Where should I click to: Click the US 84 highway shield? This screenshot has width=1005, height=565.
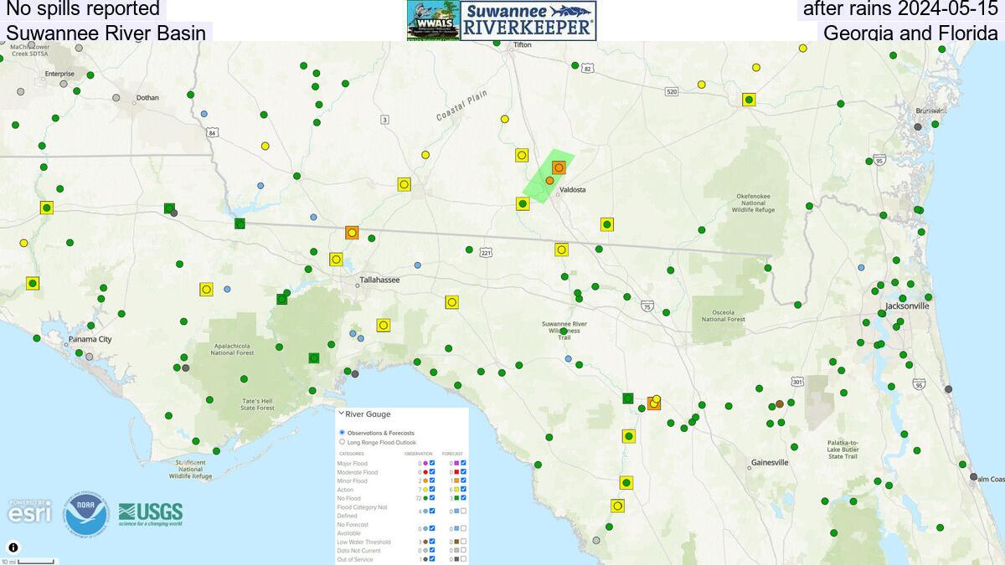pos(213,132)
